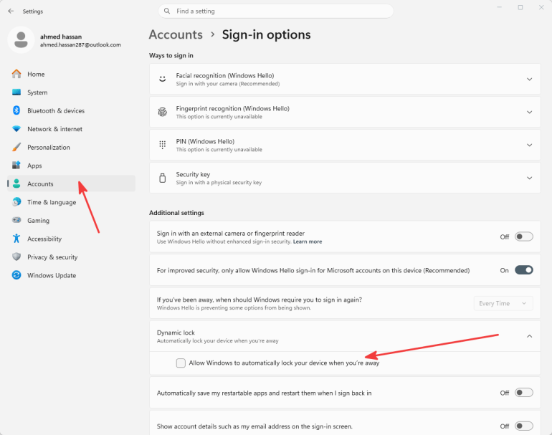
Task: Turn off Windows Hello only sign-in toggle
Action: (524, 270)
